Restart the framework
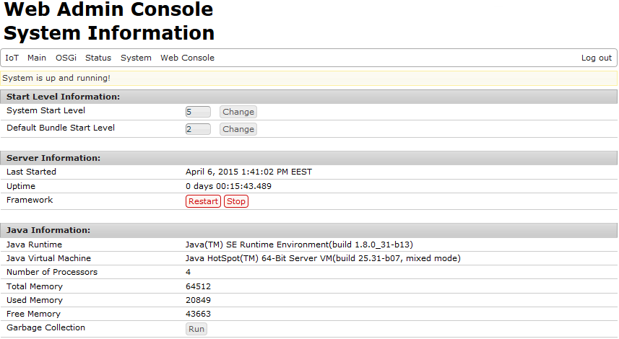This screenshot has width=619, height=339. pyautogui.click(x=203, y=201)
